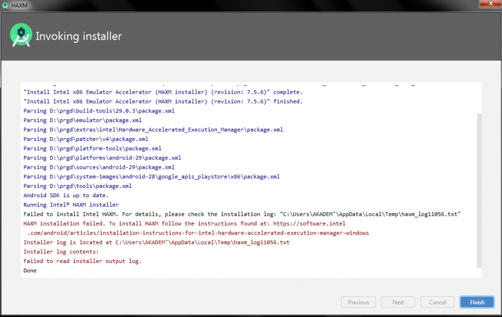This screenshot has width=502, height=317.
Task: Click the disabled Next button
Action: point(398,302)
